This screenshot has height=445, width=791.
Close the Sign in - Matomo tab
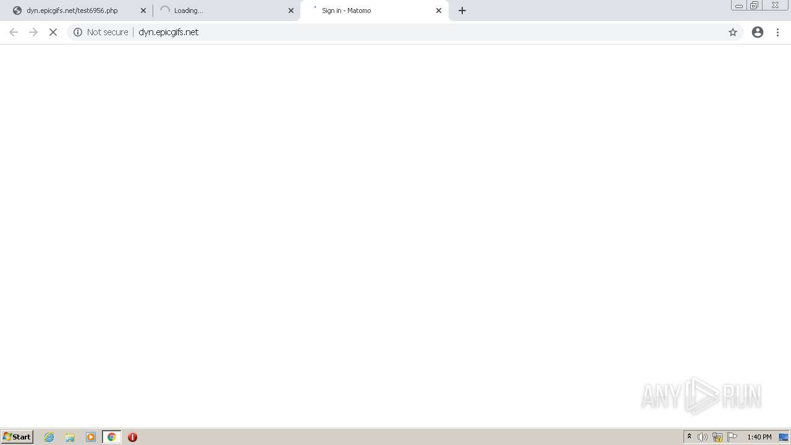[439, 11]
